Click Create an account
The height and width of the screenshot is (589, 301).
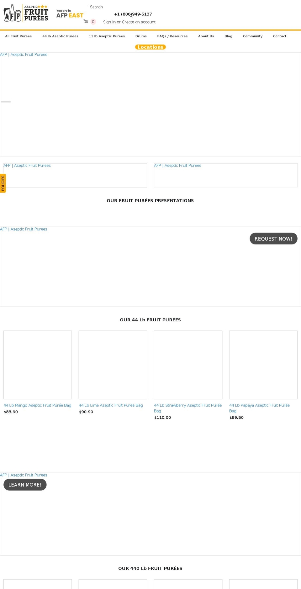tap(139, 22)
